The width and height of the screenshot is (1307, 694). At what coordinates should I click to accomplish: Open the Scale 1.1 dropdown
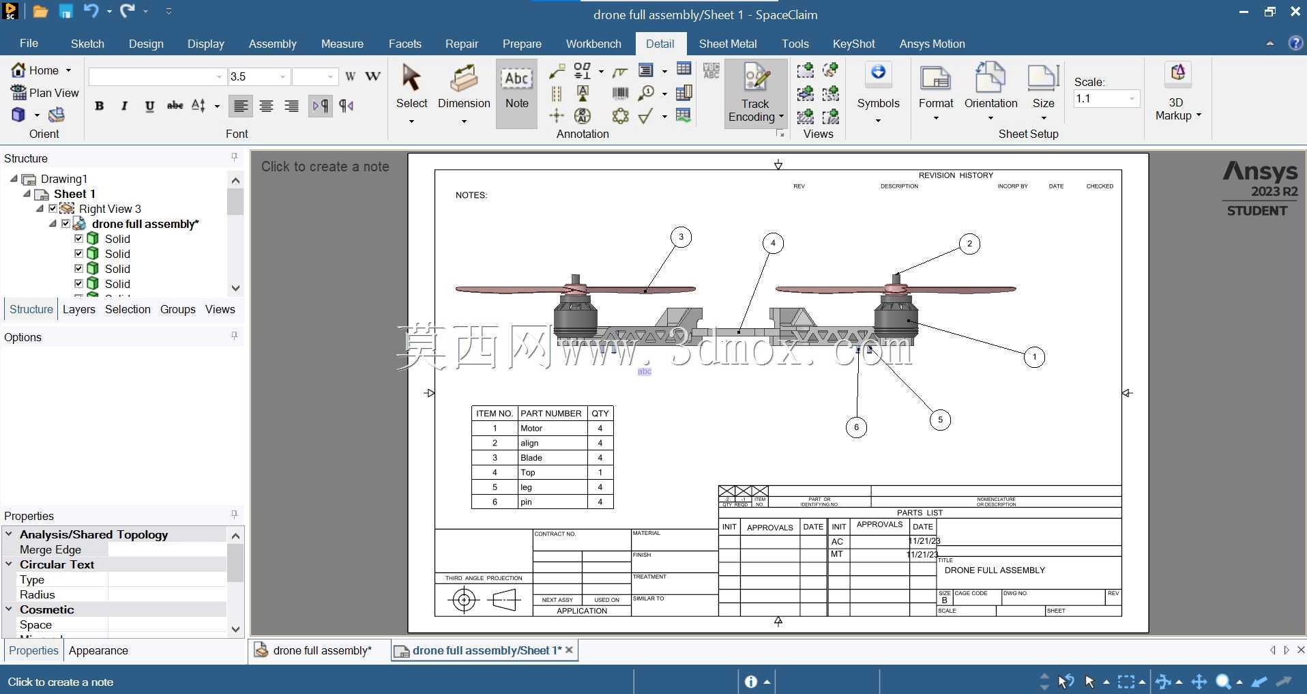[1132, 98]
